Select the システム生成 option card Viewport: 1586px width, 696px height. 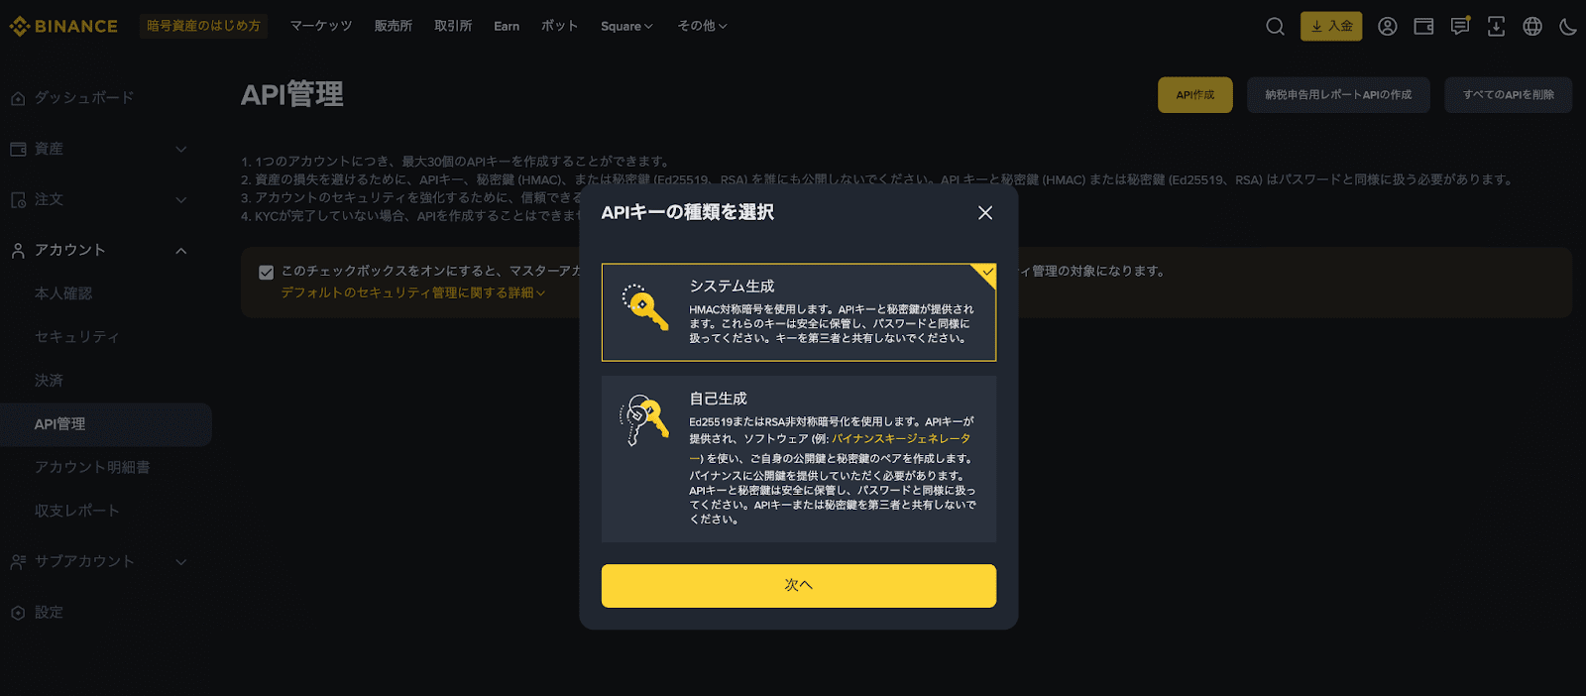(798, 312)
